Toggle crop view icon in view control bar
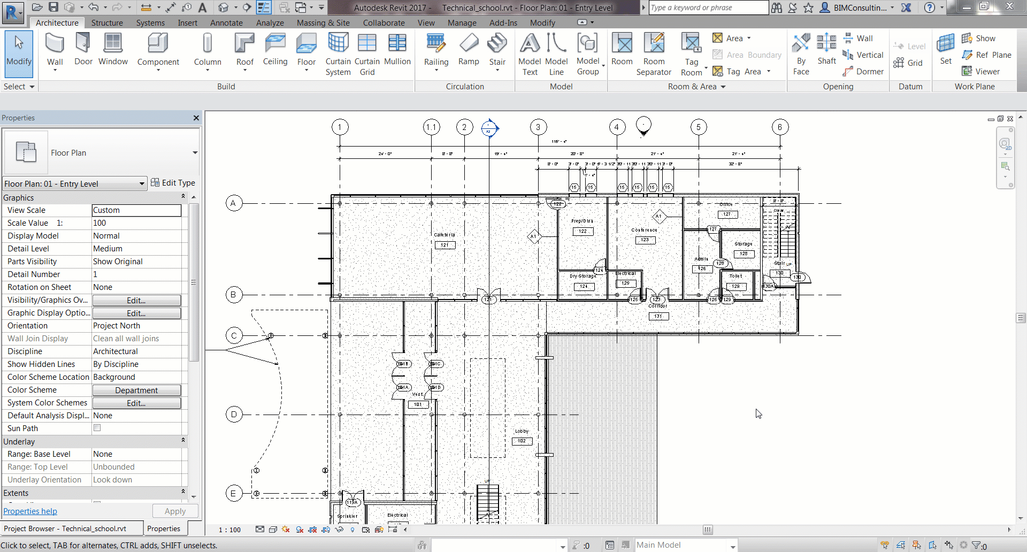 (313, 530)
